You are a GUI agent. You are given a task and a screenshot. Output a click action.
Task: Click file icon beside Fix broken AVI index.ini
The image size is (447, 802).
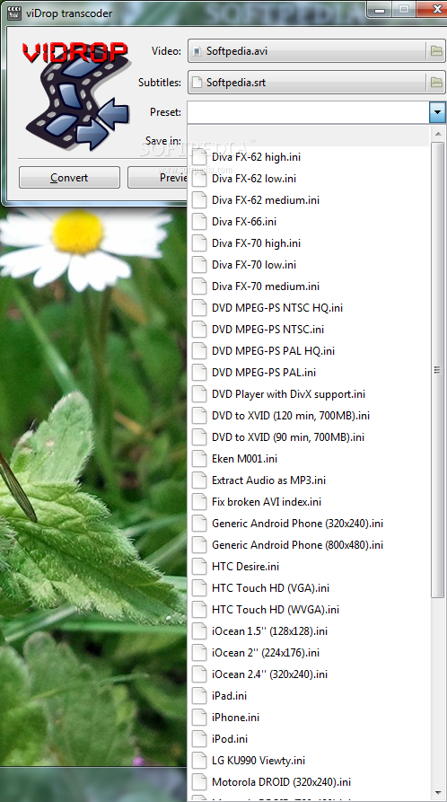pyautogui.click(x=199, y=502)
